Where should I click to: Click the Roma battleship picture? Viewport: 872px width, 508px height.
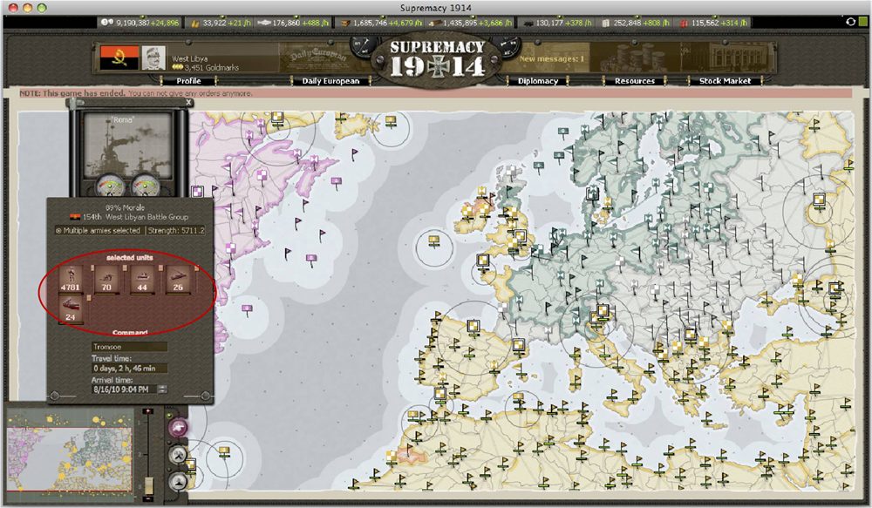[127, 145]
